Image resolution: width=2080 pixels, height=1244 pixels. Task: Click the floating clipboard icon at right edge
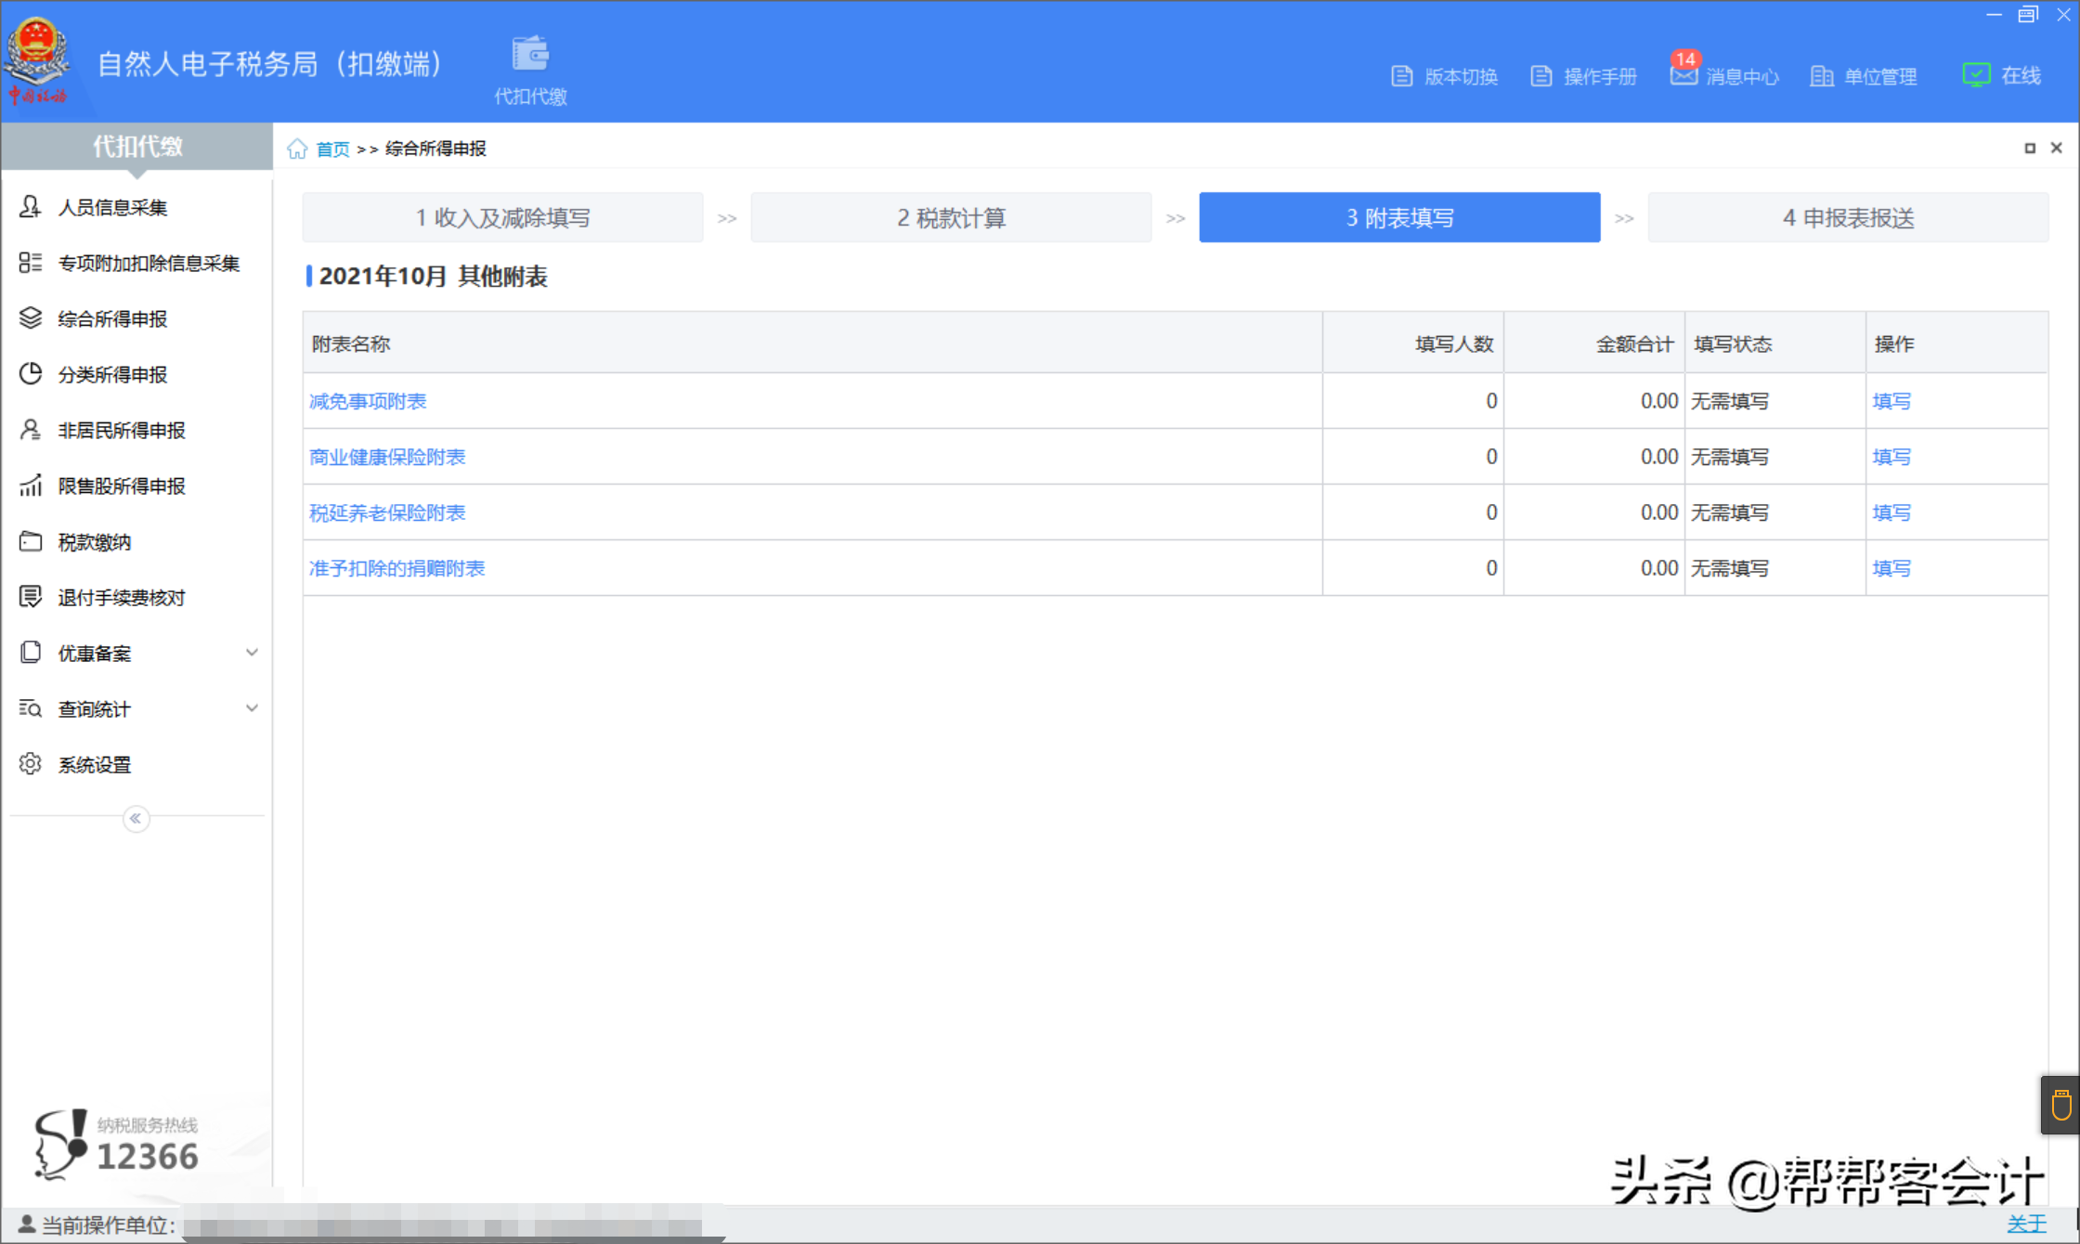click(2060, 1105)
